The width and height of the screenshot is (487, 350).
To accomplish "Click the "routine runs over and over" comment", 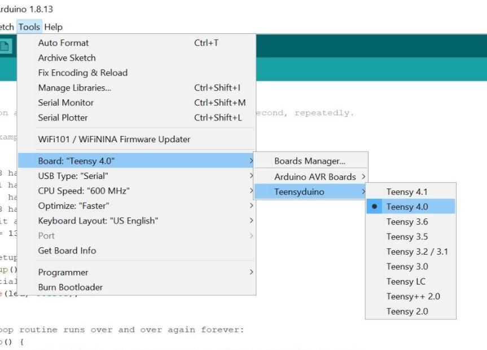I will point(122,330).
